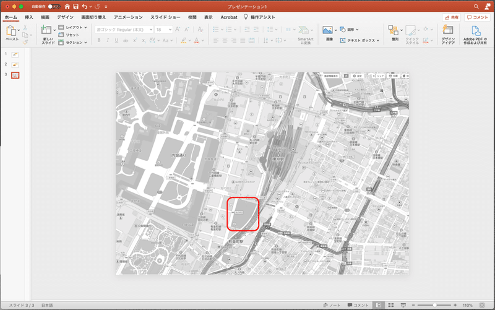Image resolution: width=495 pixels, height=310 pixels.
Task: Toggle Strikethrough formatting
Action: 126,40
